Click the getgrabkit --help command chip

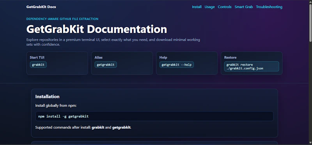[177, 65]
